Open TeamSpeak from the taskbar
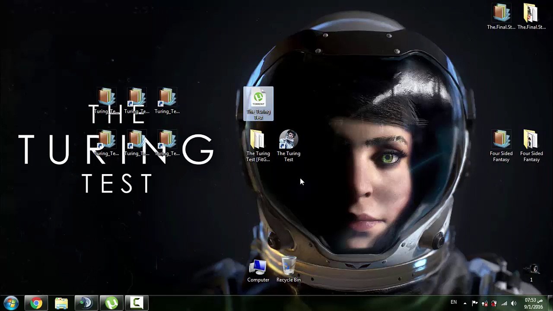This screenshot has height=311, width=553. pos(86,303)
